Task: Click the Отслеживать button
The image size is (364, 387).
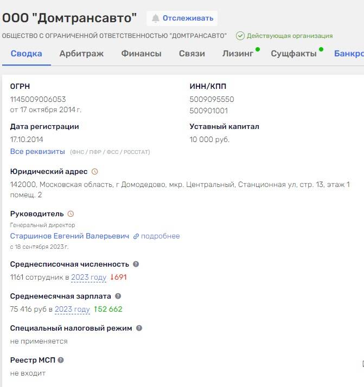Action: [x=182, y=18]
